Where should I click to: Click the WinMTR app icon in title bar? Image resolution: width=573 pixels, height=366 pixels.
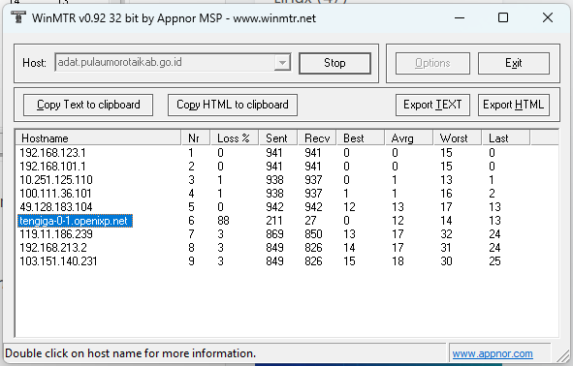(x=17, y=17)
